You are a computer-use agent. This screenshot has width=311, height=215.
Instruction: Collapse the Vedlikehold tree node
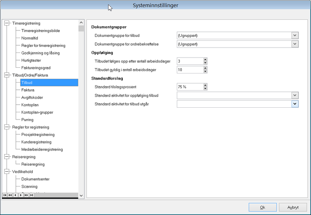point(7,172)
